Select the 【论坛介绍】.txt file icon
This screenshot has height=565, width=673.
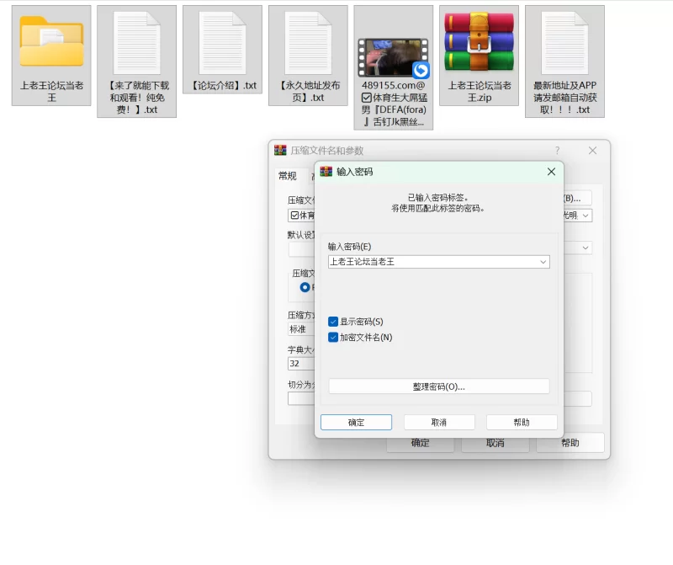click(222, 43)
